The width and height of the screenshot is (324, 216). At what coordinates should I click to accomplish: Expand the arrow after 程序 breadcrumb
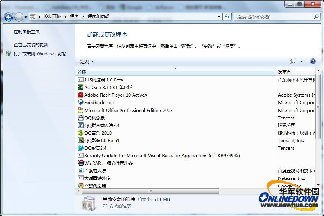(x=83, y=17)
